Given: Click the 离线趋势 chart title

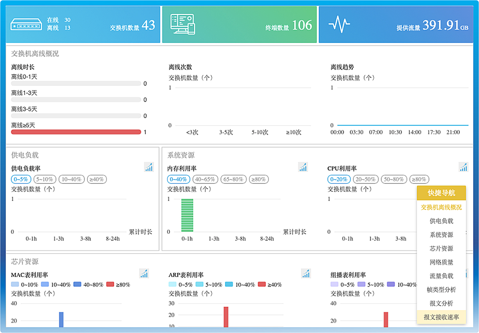Looking at the screenshot, I should 342,67.
